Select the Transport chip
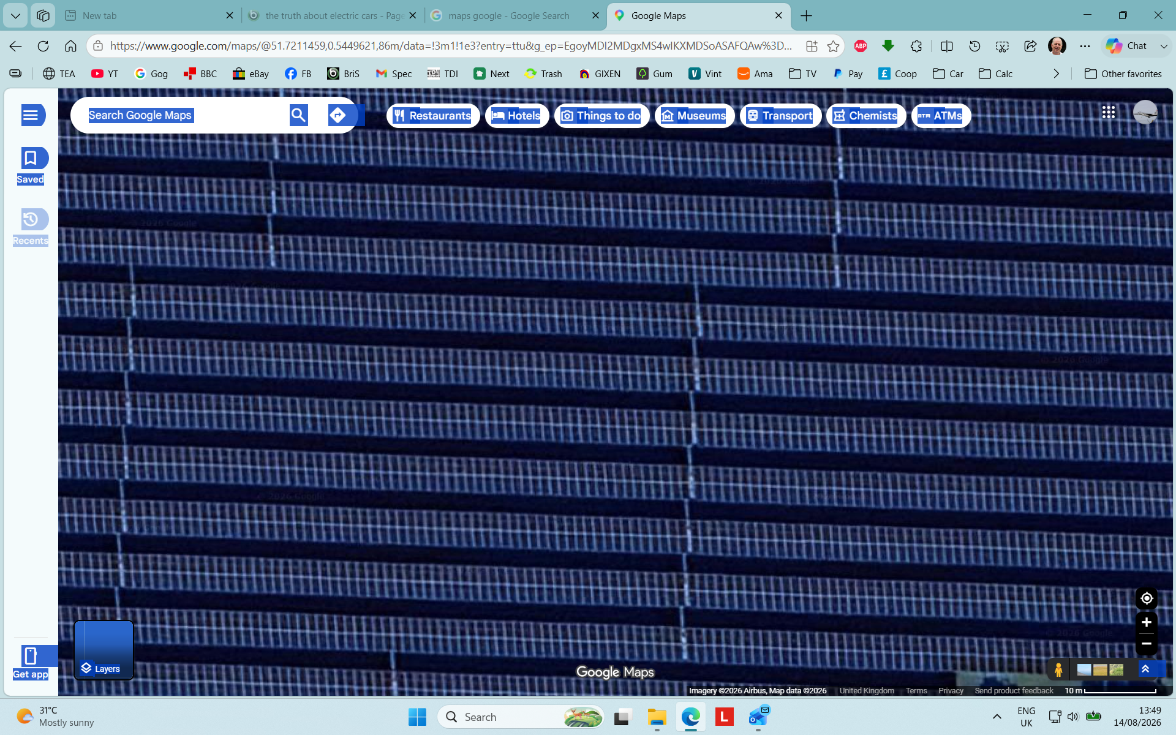 coord(780,116)
